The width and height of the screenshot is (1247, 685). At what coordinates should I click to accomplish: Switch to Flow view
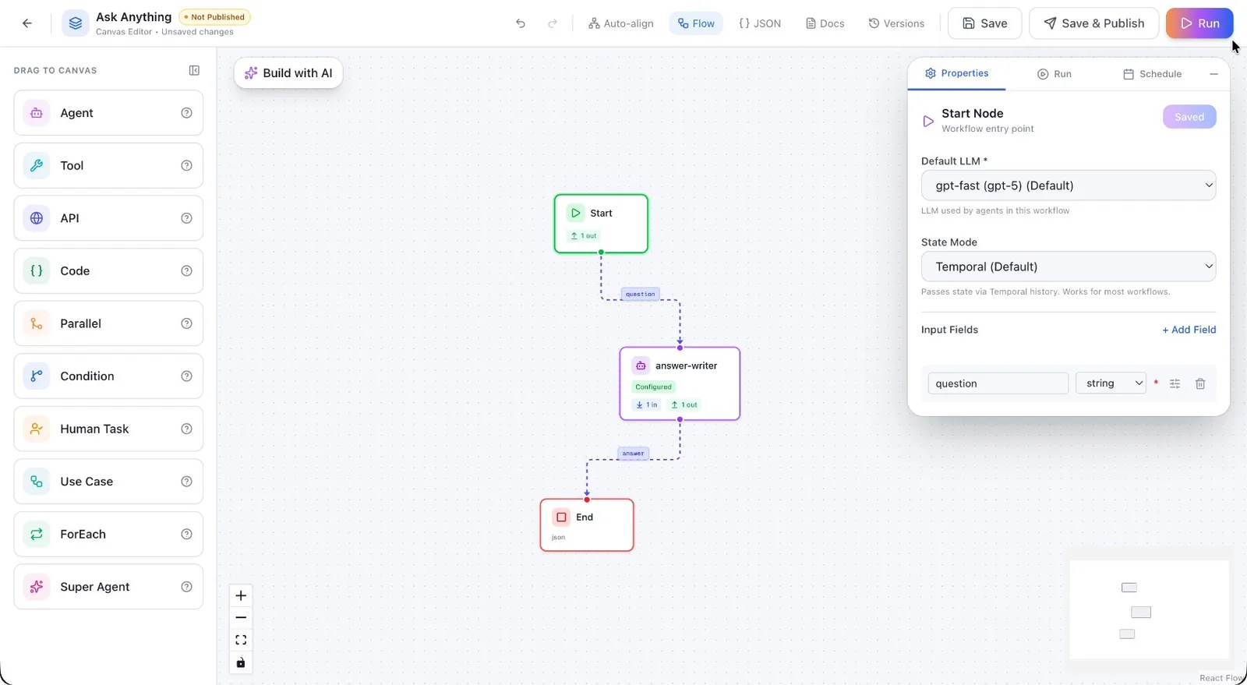[x=696, y=23]
